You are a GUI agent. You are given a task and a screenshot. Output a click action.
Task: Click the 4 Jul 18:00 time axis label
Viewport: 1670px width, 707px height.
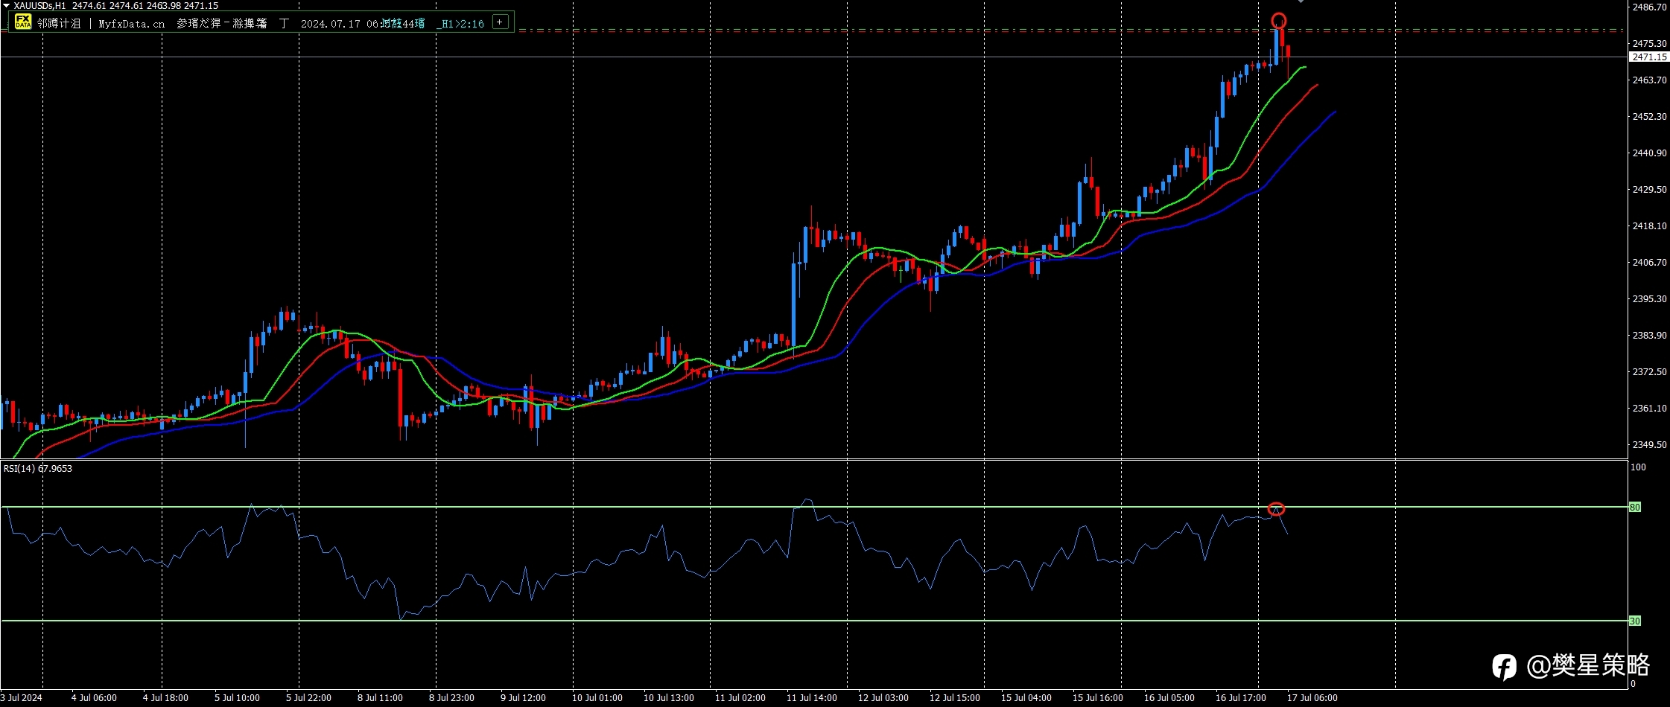click(x=165, y=698)
